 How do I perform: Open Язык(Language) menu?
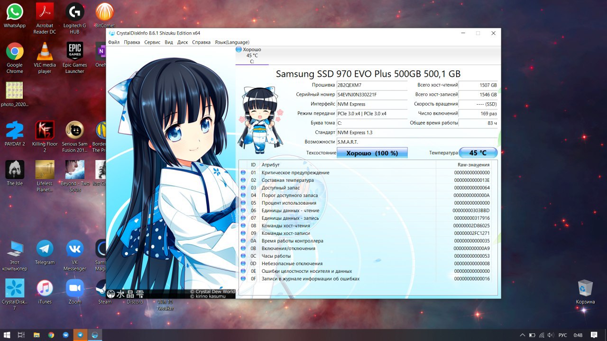(x=232, y=42)
